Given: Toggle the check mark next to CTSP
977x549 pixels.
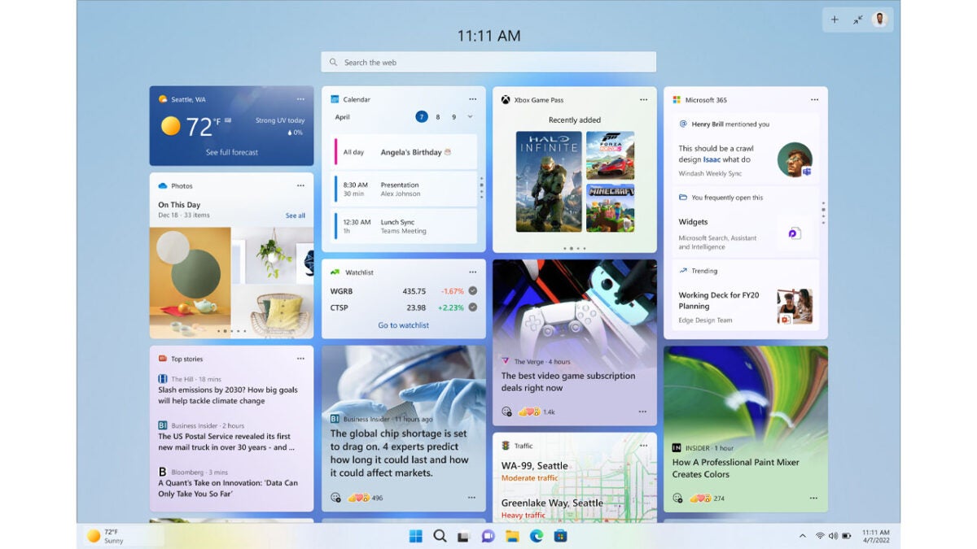Looking at the screenshot, I should pos(473,307).
